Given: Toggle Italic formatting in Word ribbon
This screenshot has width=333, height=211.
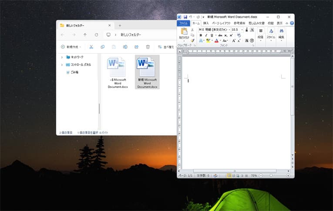Looking at the screenshot, I should [x=206, y=35].
